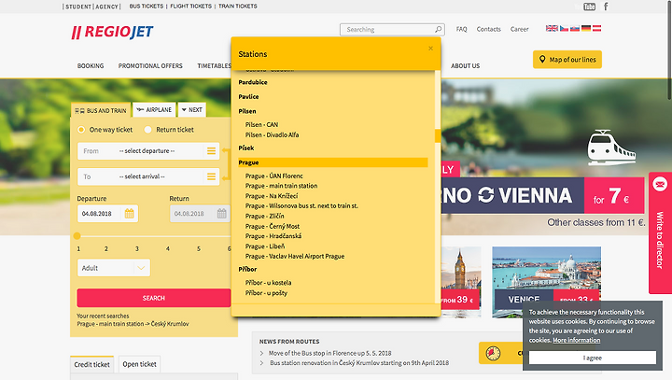Select Pardubice in stations list
Viewport: 672px width, 380px height.
(253, 82)
